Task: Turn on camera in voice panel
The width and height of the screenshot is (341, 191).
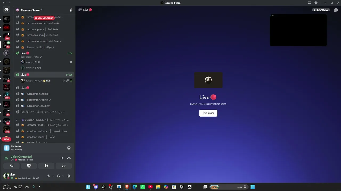Action: [11, 166]
